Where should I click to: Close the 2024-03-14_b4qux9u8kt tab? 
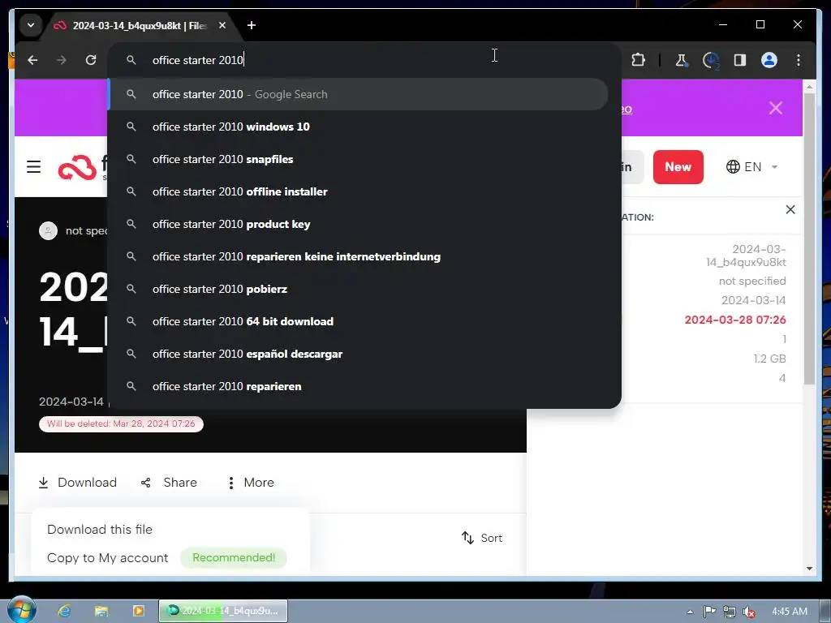(x=222, y=25)
